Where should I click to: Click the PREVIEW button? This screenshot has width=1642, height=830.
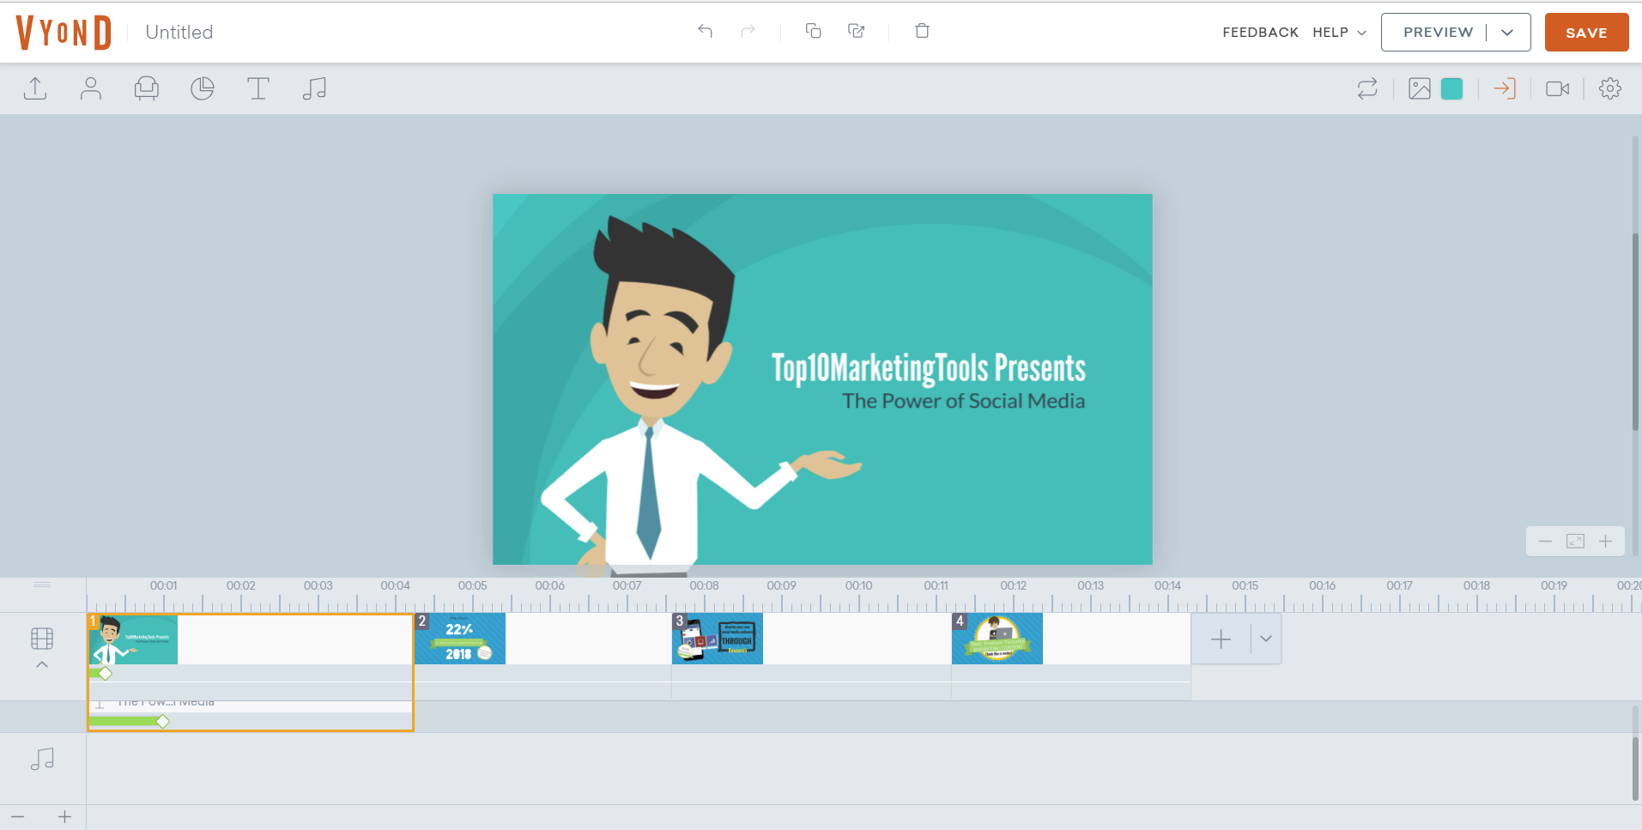[x=1438, y=33]
